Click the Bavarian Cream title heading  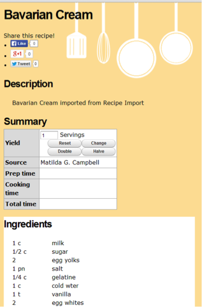click(x=48, y=15)
